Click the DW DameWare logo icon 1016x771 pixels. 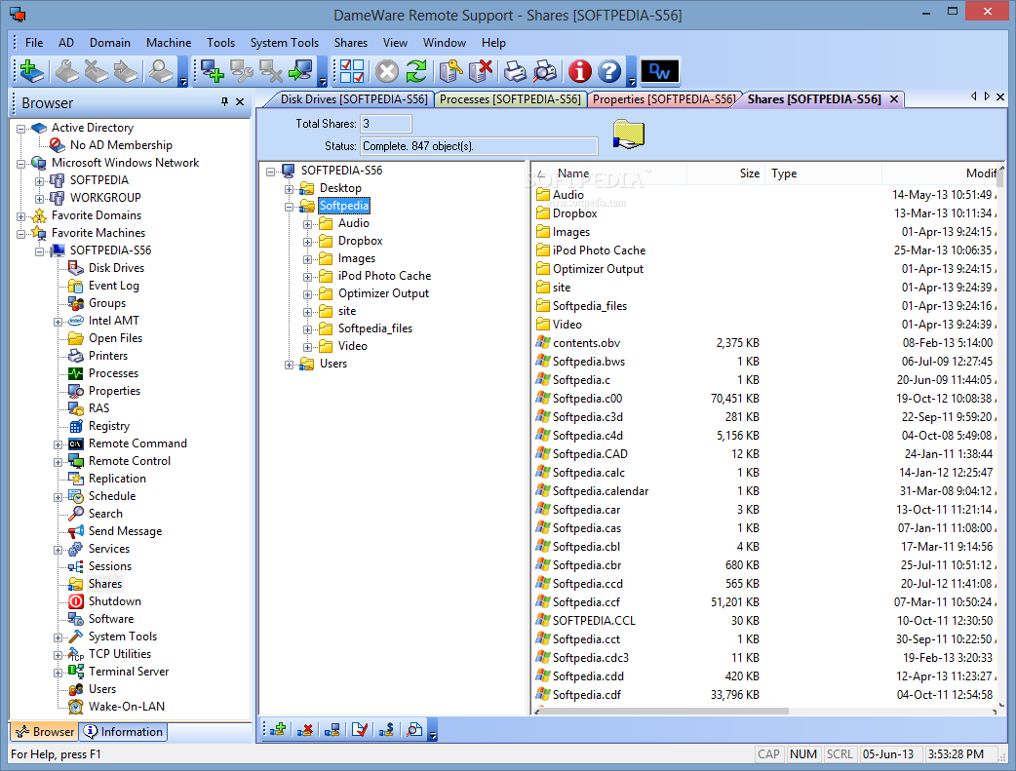click(660, 71)
